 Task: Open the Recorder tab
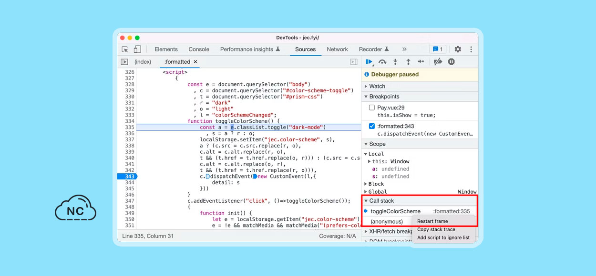click(374, 49)
